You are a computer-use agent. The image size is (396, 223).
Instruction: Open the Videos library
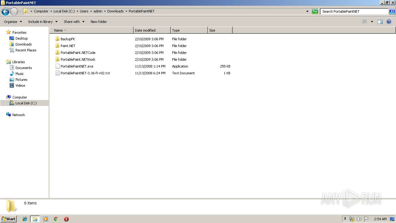[20, 85]
